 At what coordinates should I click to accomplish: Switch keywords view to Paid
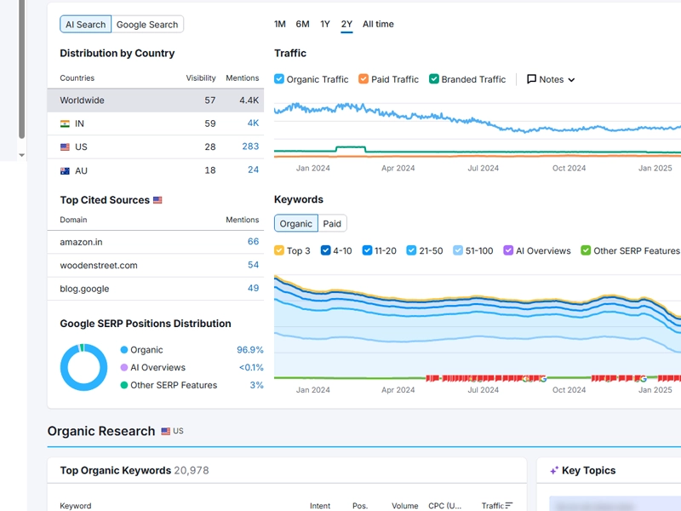tap(332, 223)
